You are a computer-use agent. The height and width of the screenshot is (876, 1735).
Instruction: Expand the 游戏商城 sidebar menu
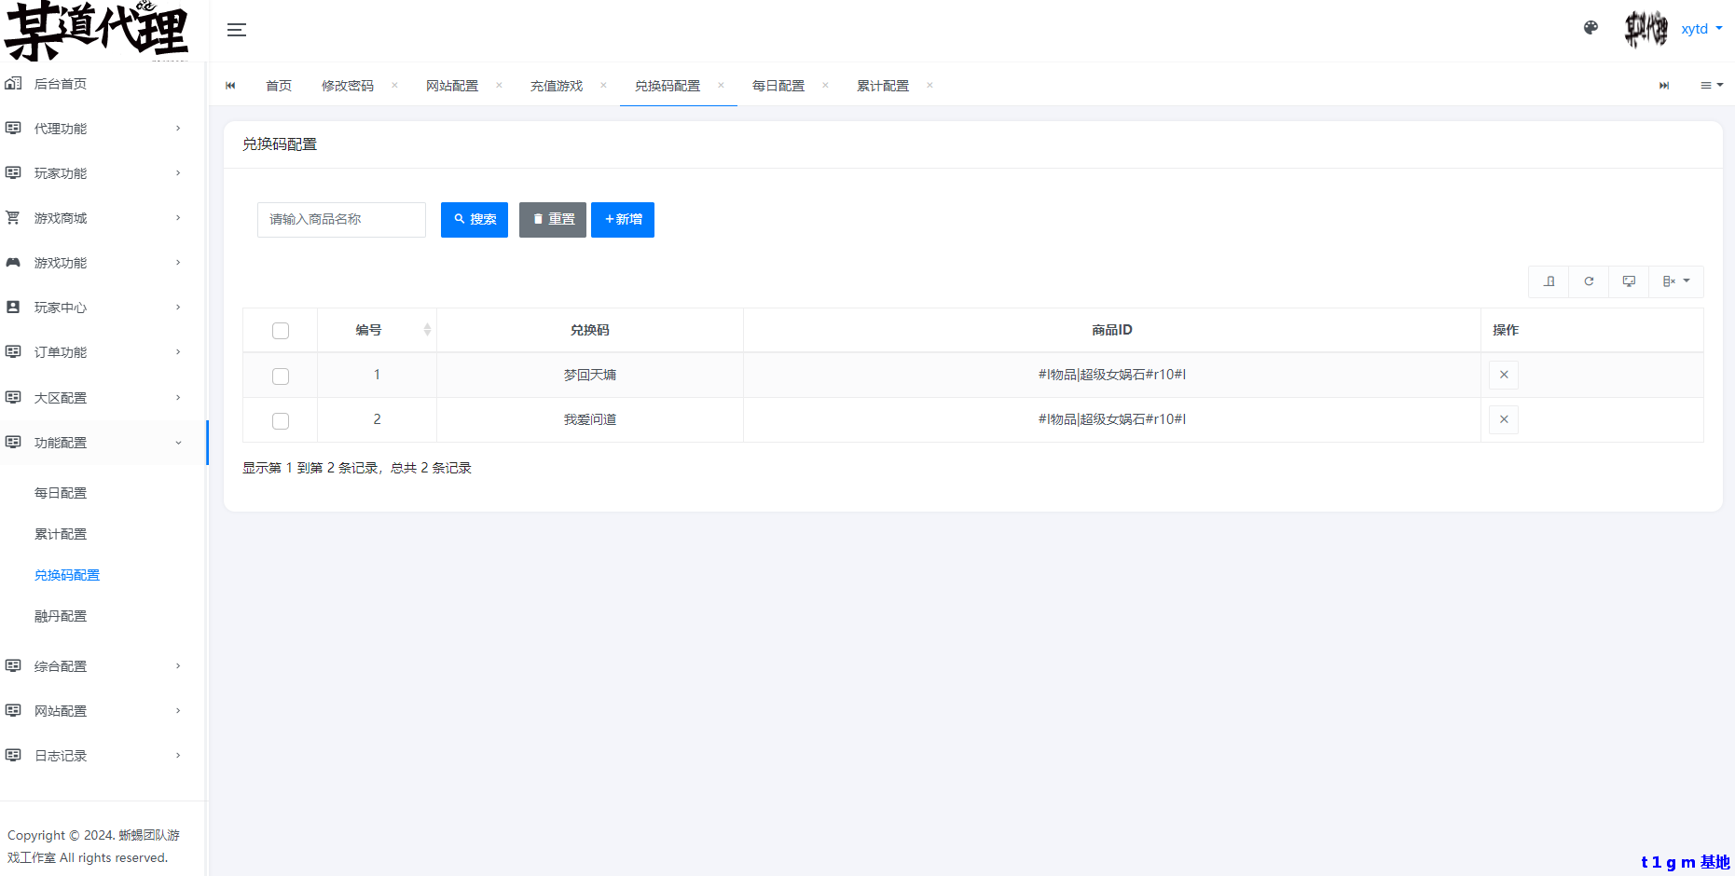pos(93,218)
